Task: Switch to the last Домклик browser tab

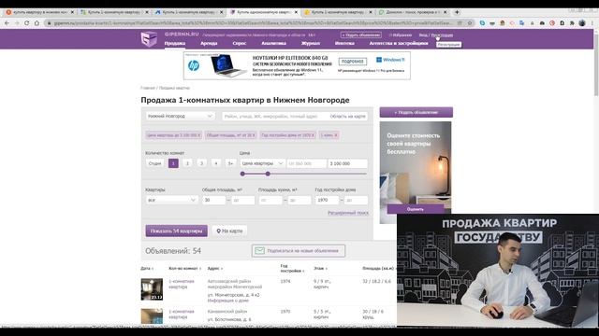Action: coord(412,12)
